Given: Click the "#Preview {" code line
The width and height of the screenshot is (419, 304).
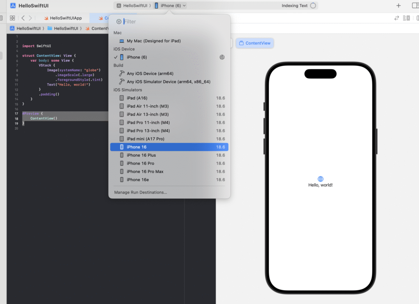Looking at the screenshot, I should click(x=32, y=113).
